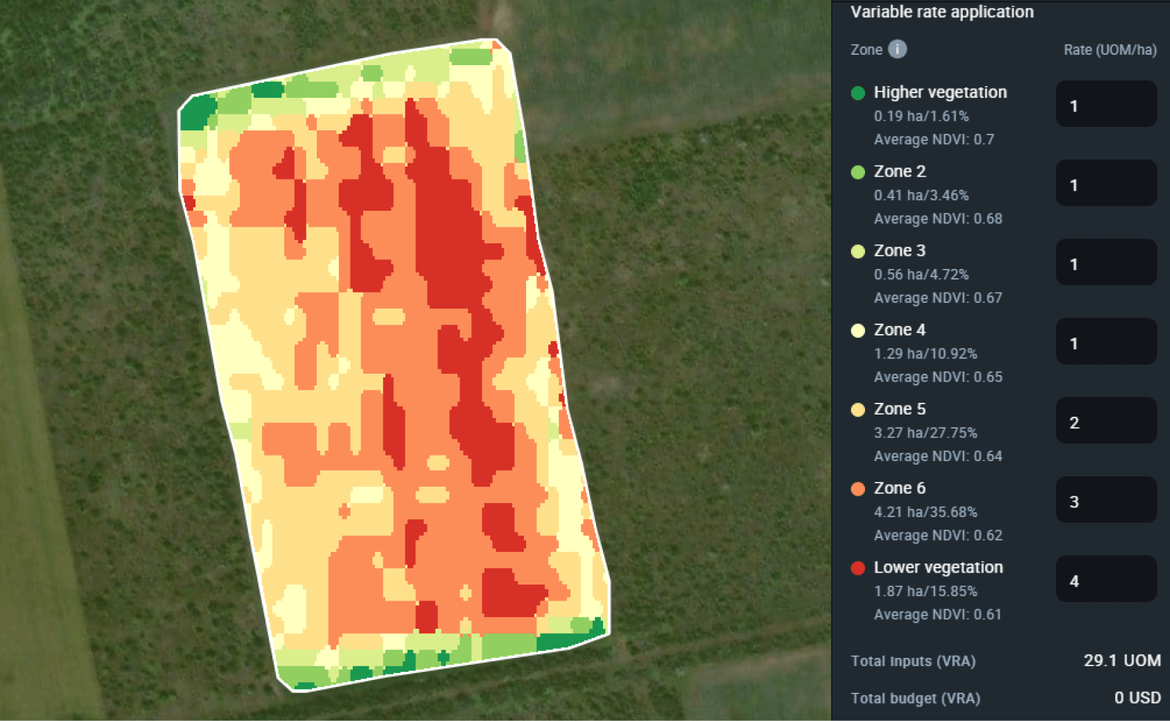This screenshot has width=1170, height=721.
Task: Click the Total budget (VRA) label
Action: coord(915,698)
